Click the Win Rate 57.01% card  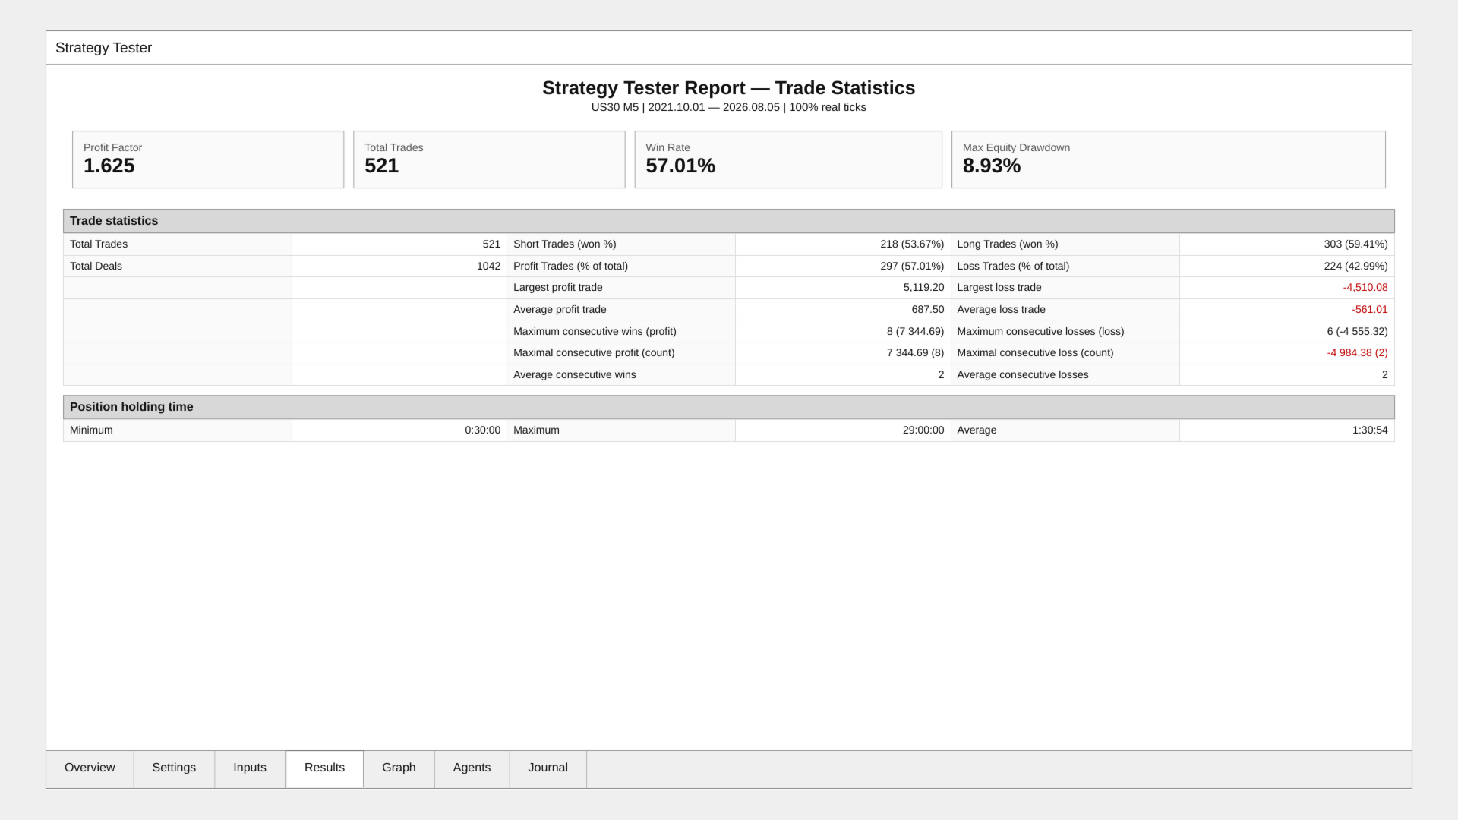788,159
